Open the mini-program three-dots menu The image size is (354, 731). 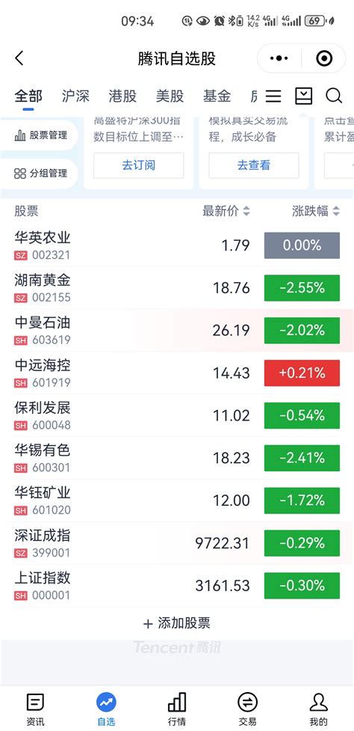pyautogui.click(x=279, y=58)
